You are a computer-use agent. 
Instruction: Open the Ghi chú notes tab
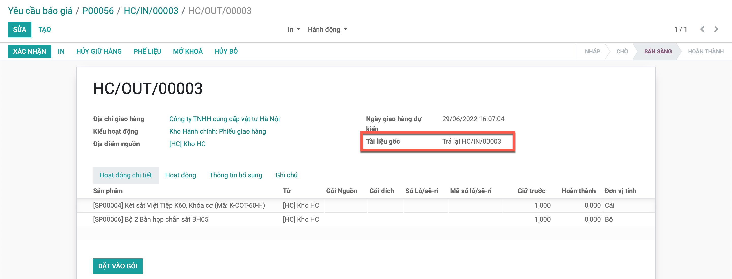286,175
